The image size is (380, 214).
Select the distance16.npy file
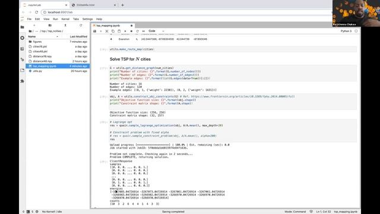58,56
